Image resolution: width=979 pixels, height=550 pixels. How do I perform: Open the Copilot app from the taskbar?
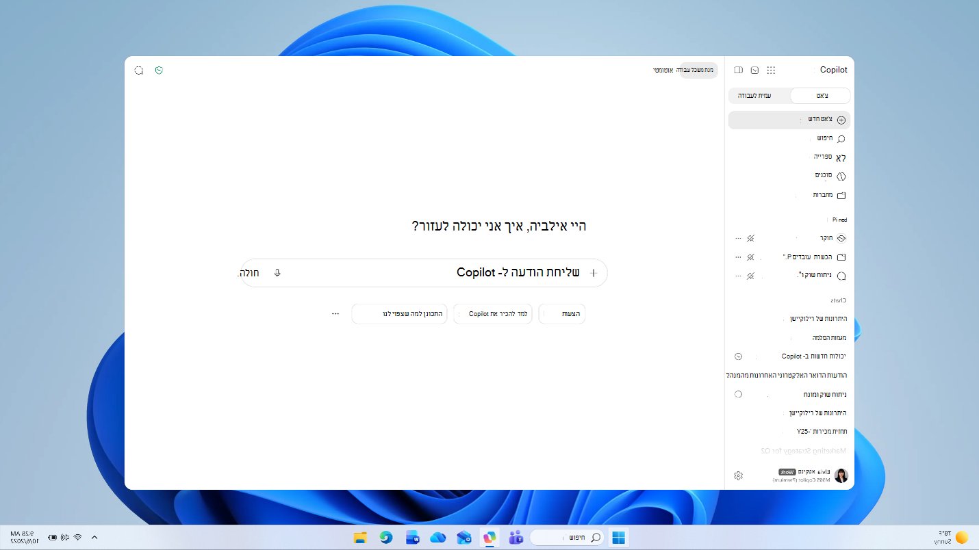point(489,537)
